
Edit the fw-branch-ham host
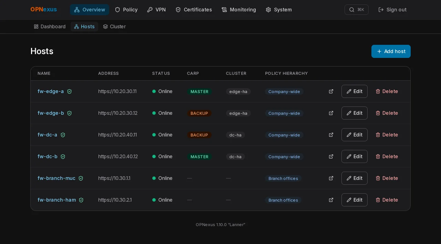click(x=355, y=200)
